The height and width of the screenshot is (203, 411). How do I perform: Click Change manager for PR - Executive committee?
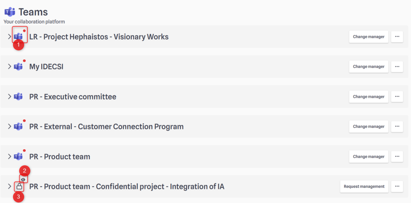point(368,97)
